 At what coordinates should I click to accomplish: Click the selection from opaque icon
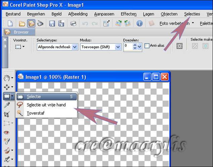(195, 46)
